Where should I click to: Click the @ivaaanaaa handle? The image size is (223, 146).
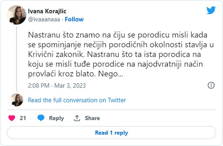coord(44,19)
